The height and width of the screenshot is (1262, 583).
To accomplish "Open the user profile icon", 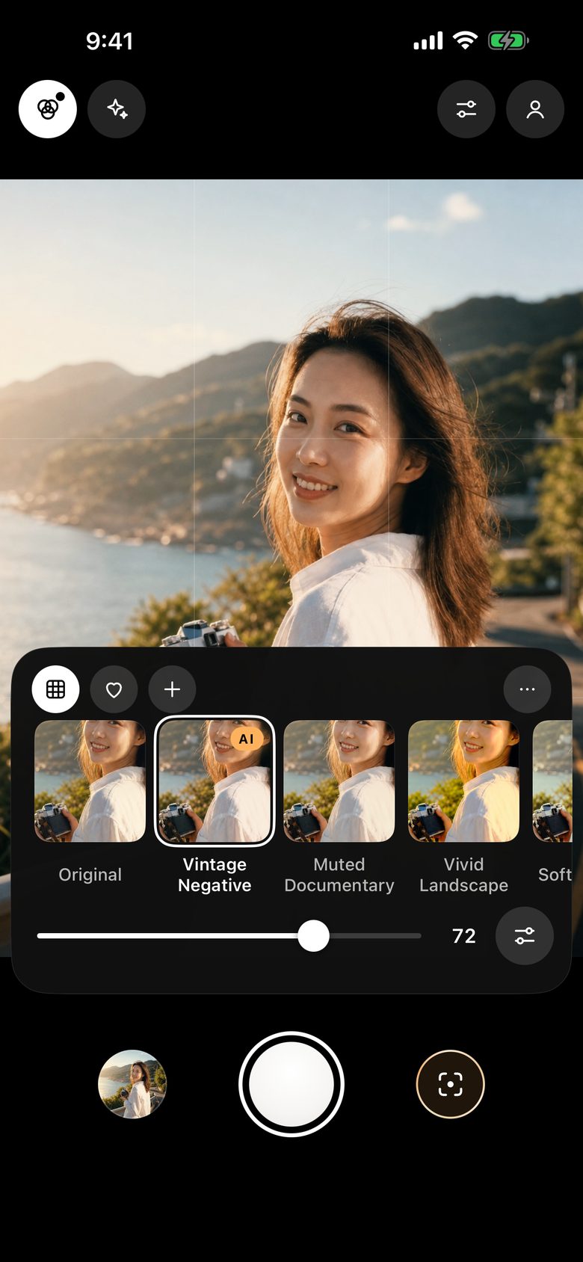I will click(x=535, y=109).
